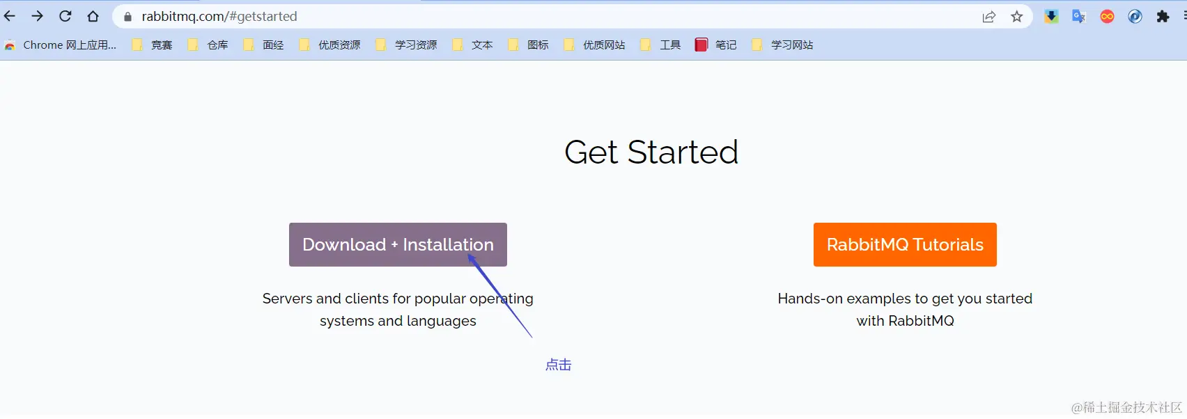This screenshot has height=419, width=1187.
Task: Open the 面经 bookmark folder
Action: 263,45
